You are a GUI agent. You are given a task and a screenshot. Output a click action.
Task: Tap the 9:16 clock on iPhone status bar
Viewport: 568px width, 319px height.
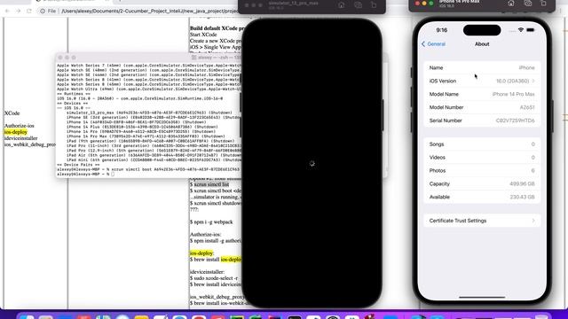[x=442, y=30]
